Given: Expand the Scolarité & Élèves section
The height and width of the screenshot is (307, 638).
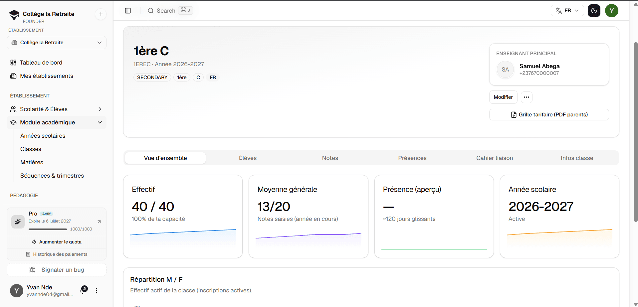Looking at the screenshot, I should click(57, 109).
